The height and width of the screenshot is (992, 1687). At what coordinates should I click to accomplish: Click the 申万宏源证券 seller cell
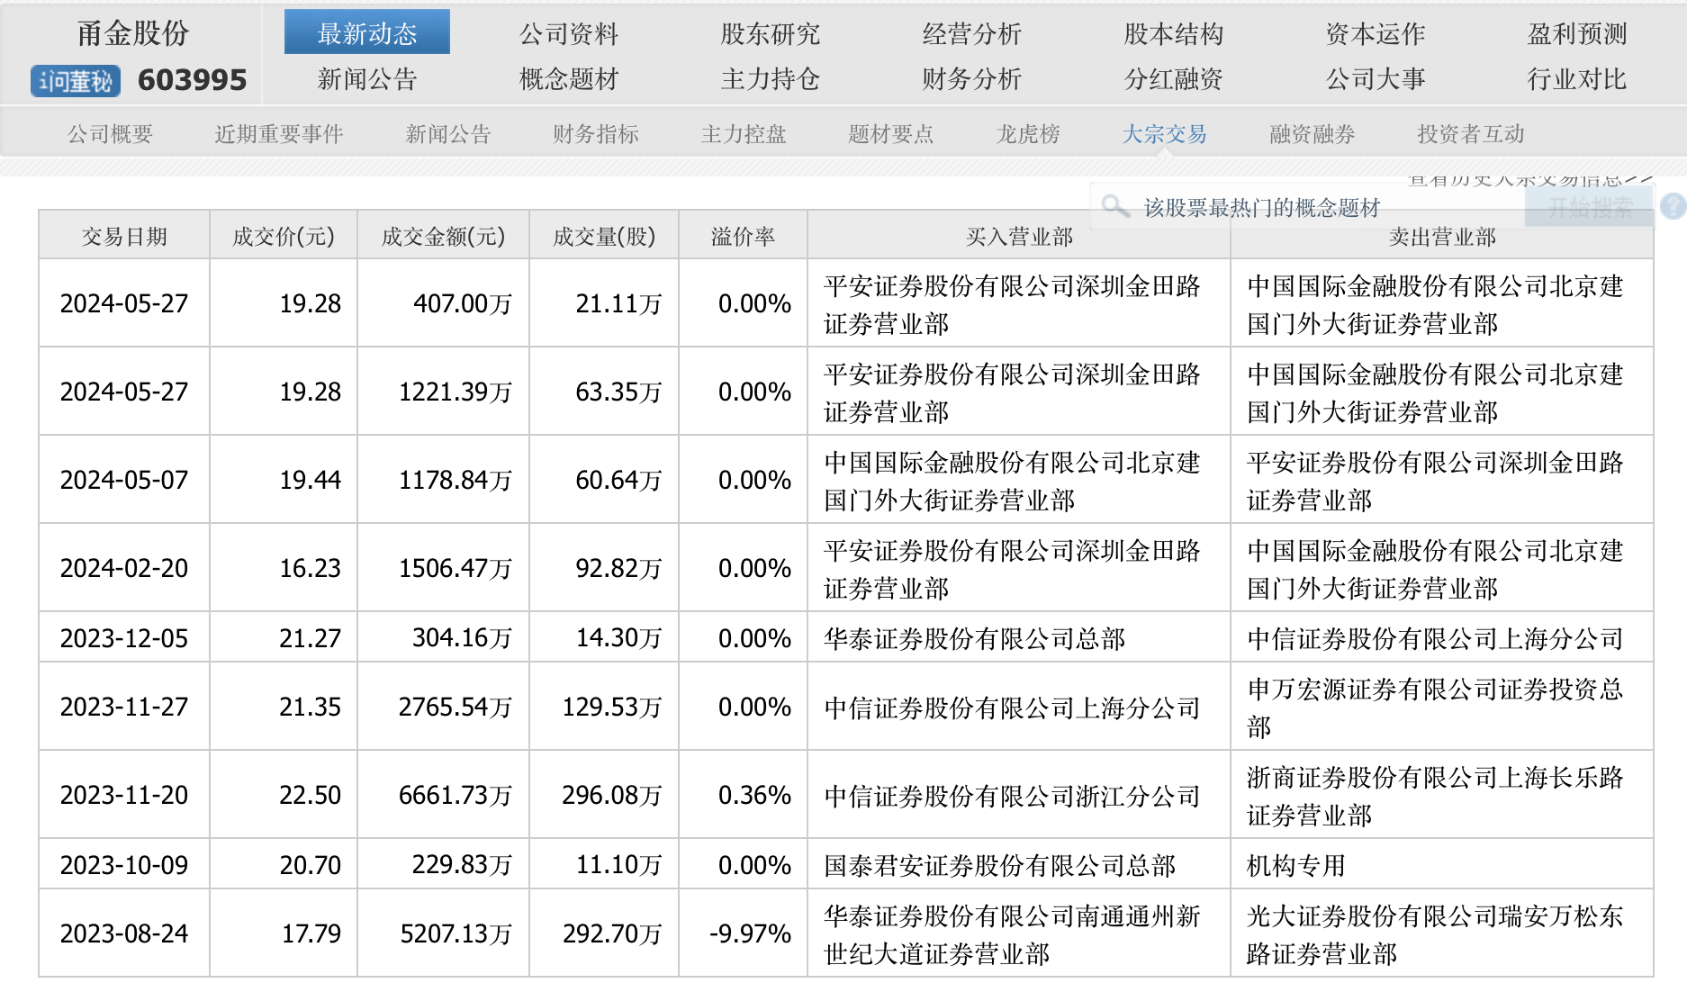pos(1442,707)
